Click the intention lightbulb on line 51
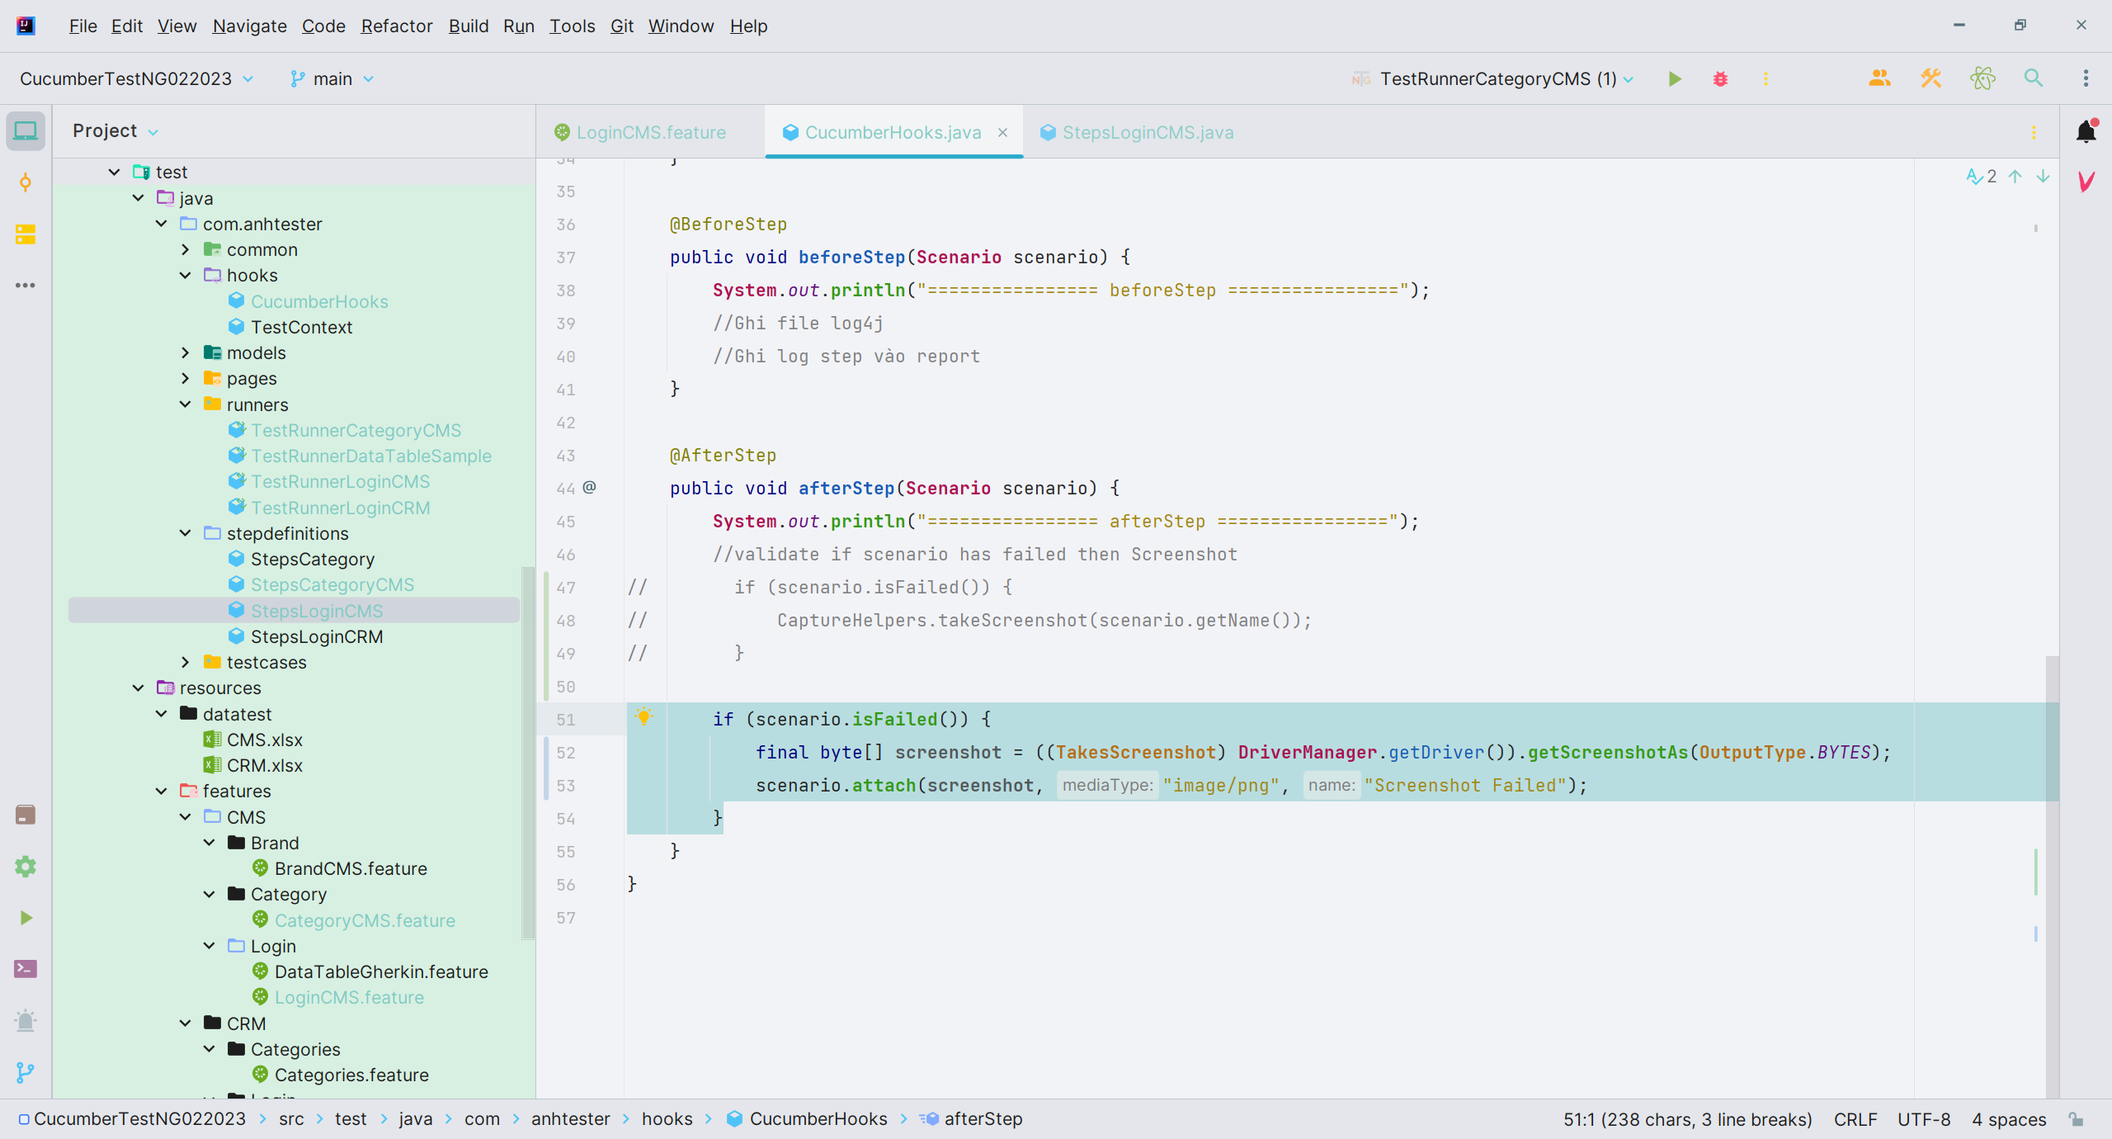 [644, 716]
